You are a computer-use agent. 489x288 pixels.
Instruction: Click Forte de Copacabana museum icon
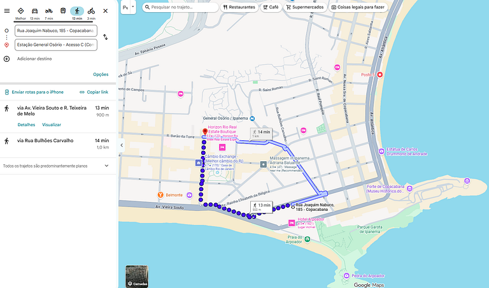[409, 189]
